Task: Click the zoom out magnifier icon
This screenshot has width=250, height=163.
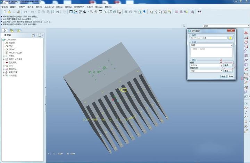Action: pyautogui.click(x=96, y=12)
